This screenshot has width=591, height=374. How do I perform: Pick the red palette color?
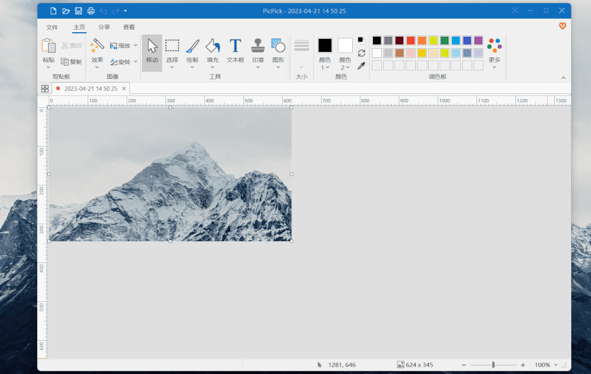pos(410,40)
